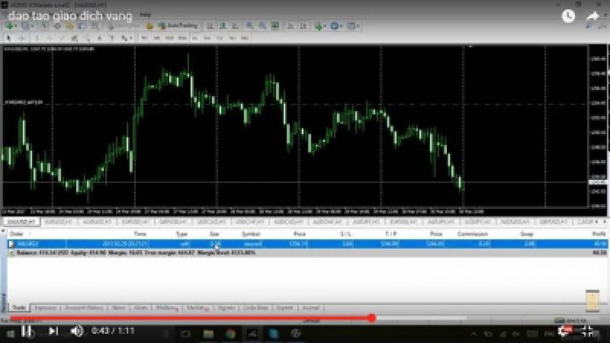Switch chart to line chart style
The height and width of the screenshot is (343, 610).
click(235, 26)
